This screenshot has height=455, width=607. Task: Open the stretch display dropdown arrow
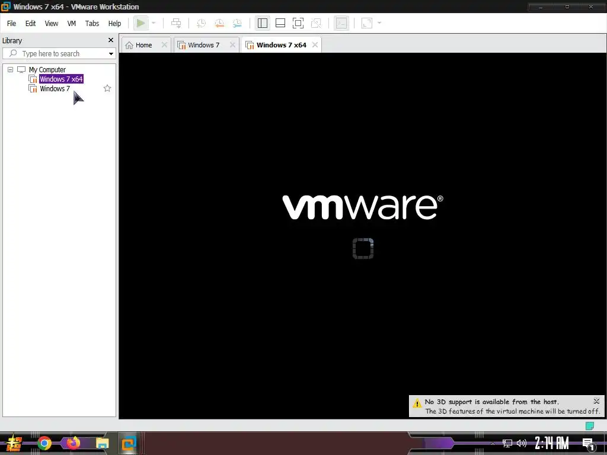point(379,23)
